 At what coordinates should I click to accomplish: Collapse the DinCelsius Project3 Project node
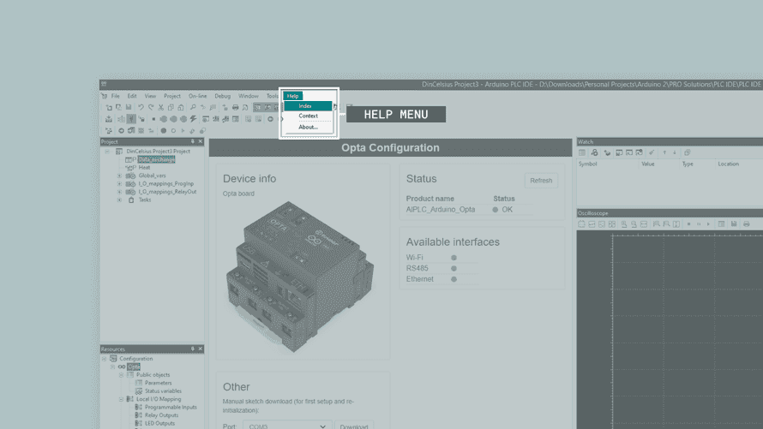tap(107, 151)
